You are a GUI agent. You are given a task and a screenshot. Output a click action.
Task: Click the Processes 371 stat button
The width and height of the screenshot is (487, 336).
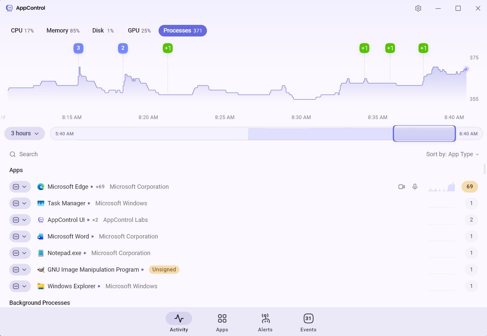point(182,31)
